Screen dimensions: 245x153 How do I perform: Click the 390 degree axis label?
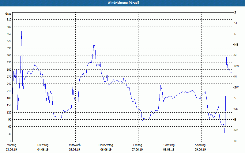point(9,48)
